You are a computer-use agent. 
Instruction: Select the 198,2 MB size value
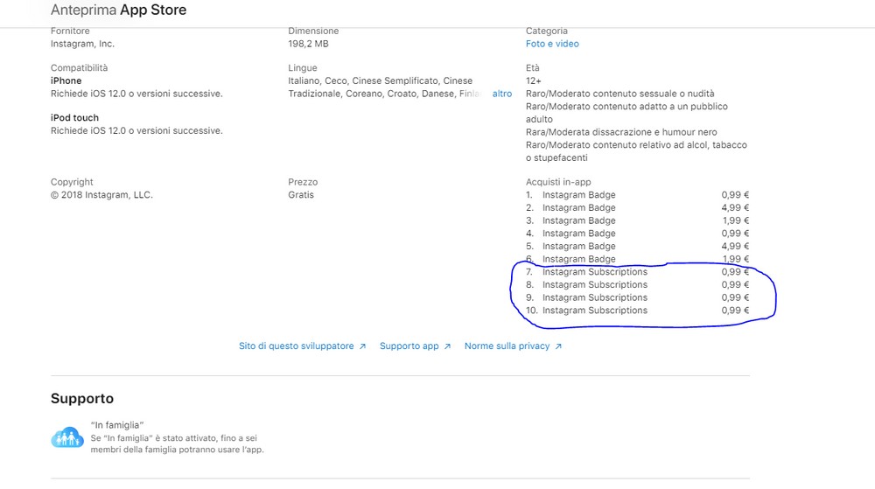(308, 44)
